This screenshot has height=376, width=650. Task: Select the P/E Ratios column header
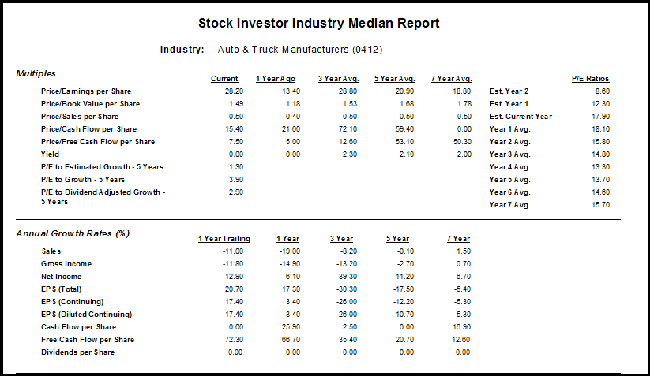point(590,79)
